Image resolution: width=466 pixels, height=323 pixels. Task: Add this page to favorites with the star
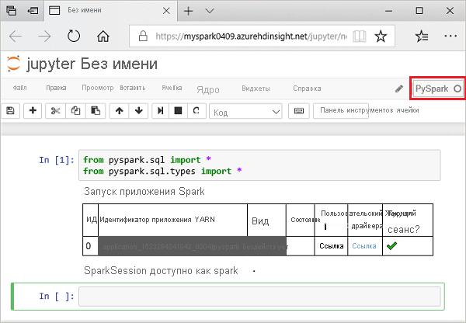tap(381, 36)
